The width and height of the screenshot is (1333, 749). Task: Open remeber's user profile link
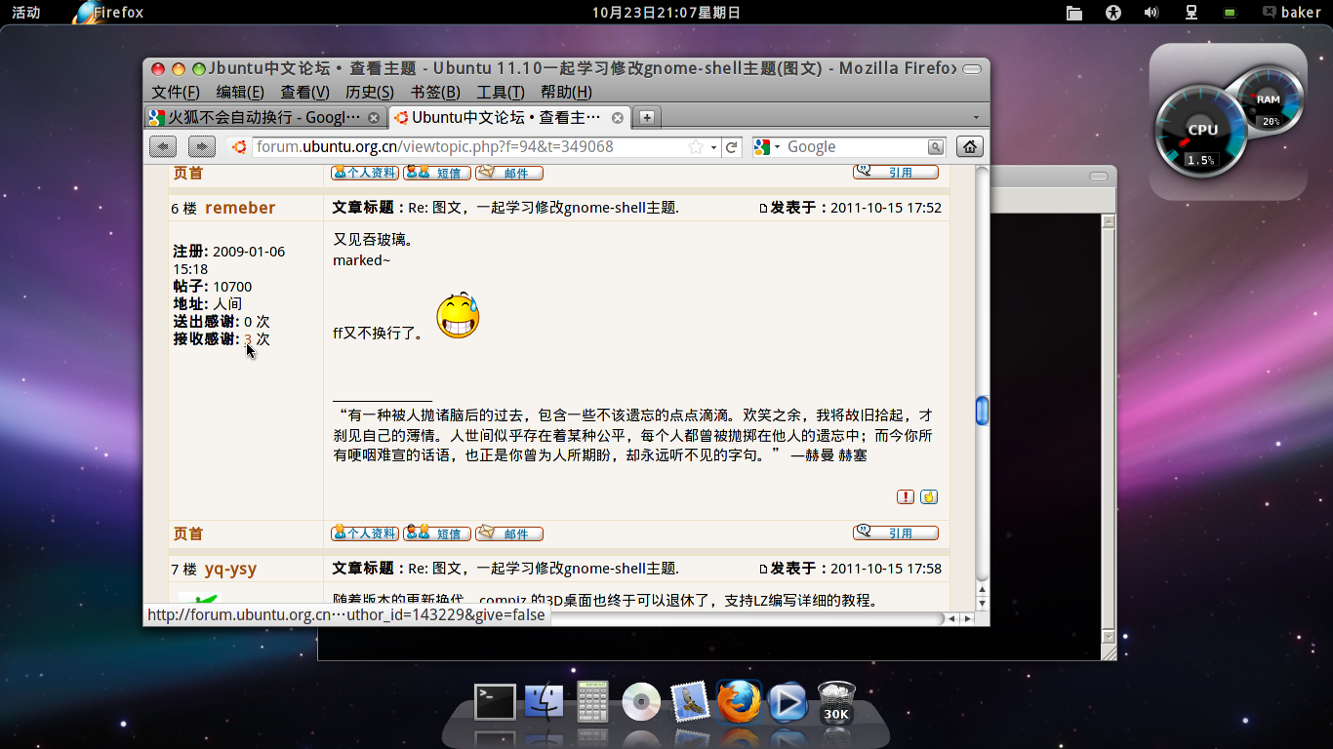coord(240,208)
